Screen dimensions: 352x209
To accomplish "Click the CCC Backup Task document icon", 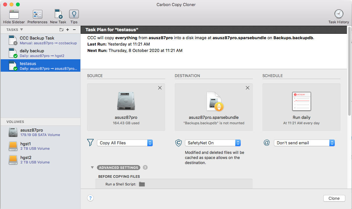I will tap(13, 40).
